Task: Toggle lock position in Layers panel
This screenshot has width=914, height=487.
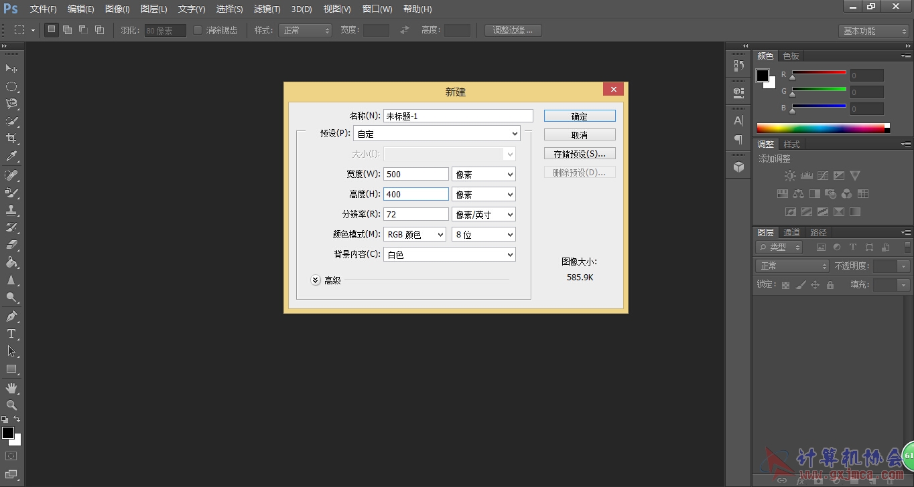Action: tap(815, 285)
